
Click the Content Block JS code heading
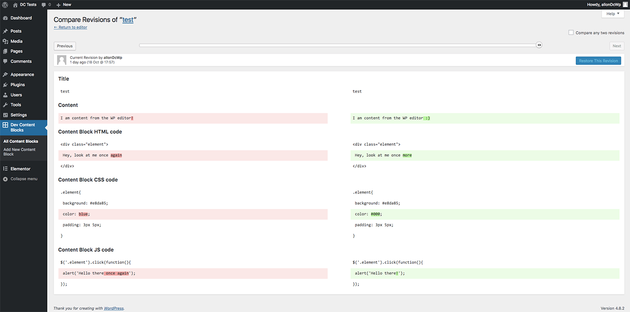click(86, 250)
